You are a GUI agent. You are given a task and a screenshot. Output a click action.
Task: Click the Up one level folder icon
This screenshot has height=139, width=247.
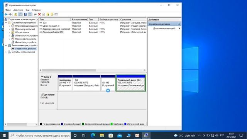coord(16,14)
